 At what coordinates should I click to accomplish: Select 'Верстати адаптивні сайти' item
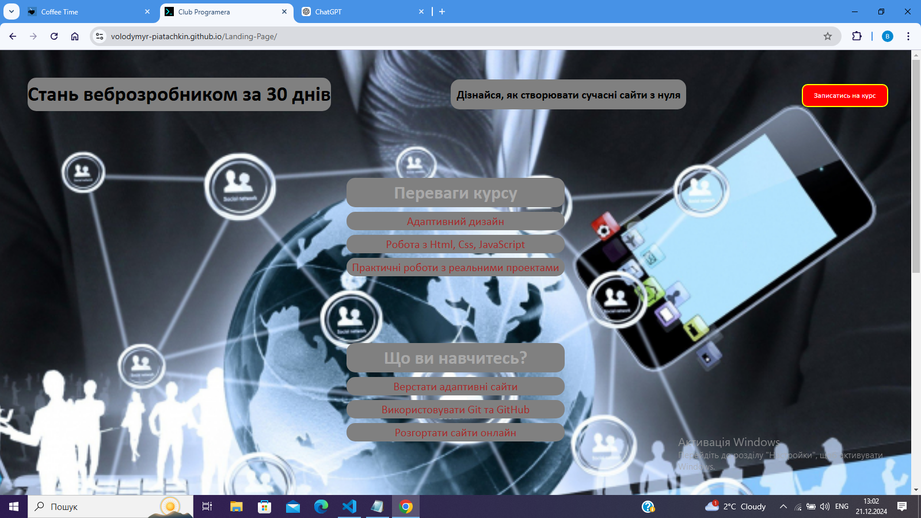(455, 386)
